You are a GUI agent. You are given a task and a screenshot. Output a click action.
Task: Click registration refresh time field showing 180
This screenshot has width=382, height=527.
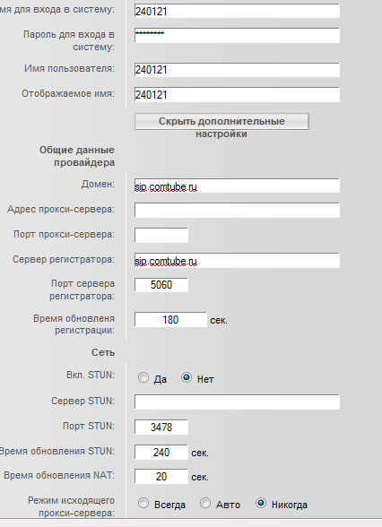pos(170,320)
